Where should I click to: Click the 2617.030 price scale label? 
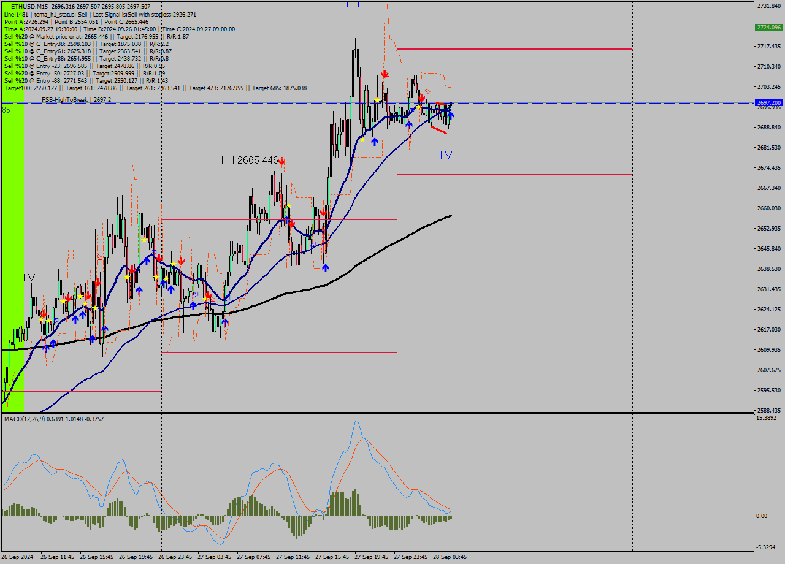[769, 329]
